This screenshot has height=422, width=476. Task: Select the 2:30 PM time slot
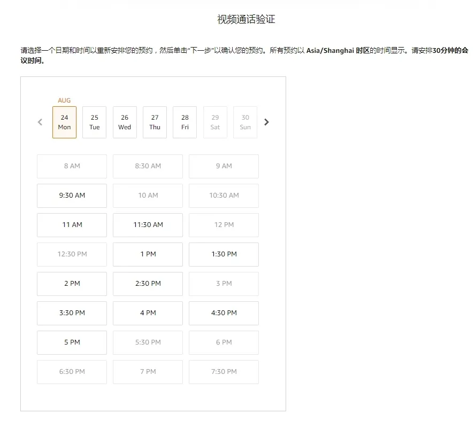[148, 284]
